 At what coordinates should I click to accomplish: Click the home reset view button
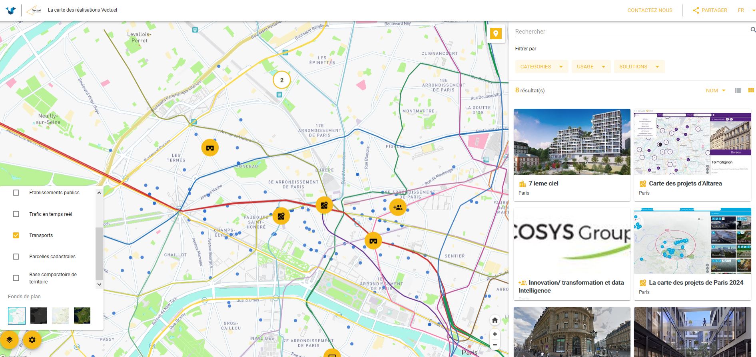[x=495, y=320]
